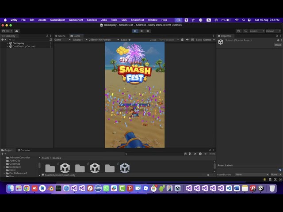Open the Play Focused dropdown
Image resolution: width=283 pixels, height=212 pixels.
point(168,40)
